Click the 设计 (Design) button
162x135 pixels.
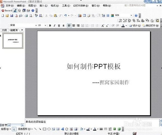pos(135,26)
